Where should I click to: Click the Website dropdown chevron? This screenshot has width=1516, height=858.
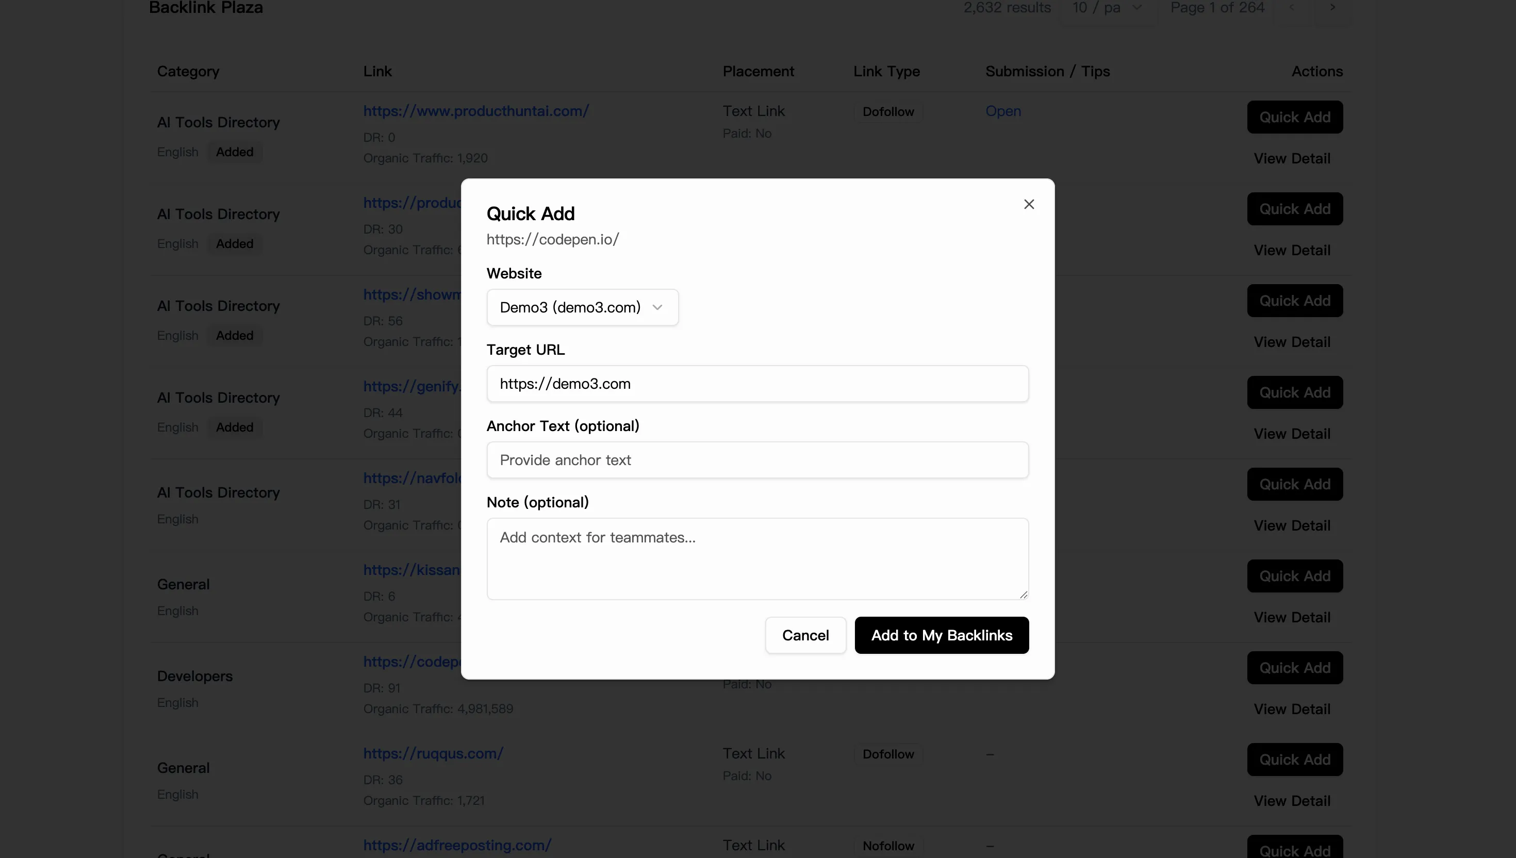(658, 307)
